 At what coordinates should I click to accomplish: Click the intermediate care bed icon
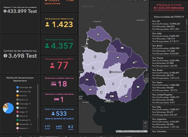57,99
